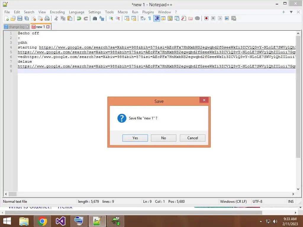Click the Print toolbar icon
Screen dimensions: 303x227
[x=47, y=18]
